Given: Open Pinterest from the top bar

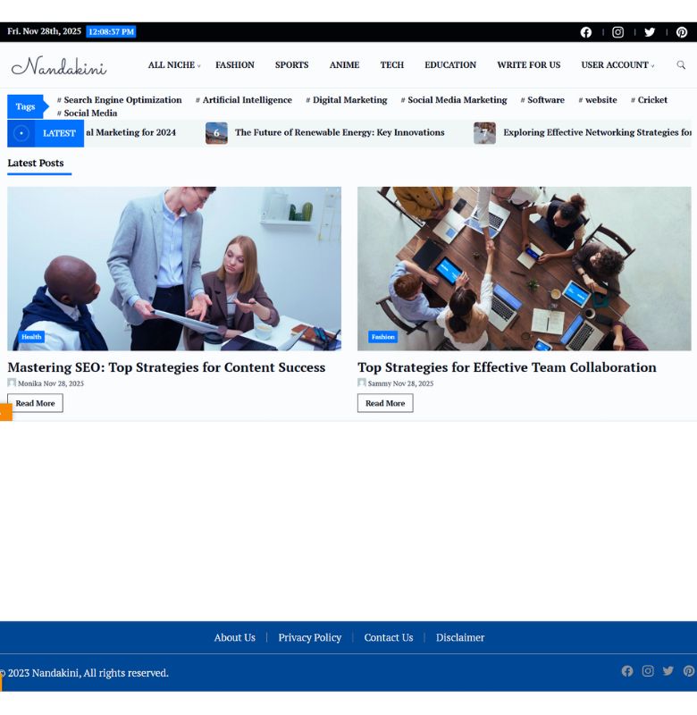Looking at the screenshot, I should tap(682, 32).
